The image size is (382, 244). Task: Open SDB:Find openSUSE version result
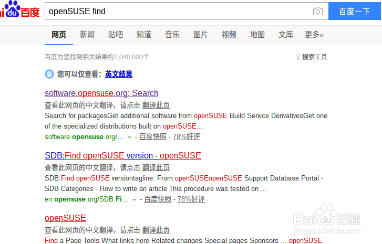point(123,156)
